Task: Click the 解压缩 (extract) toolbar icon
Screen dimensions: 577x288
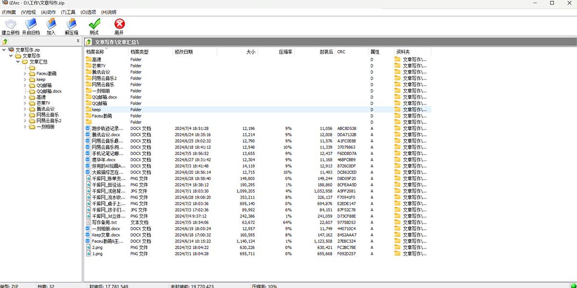Action: pos(72,23)
